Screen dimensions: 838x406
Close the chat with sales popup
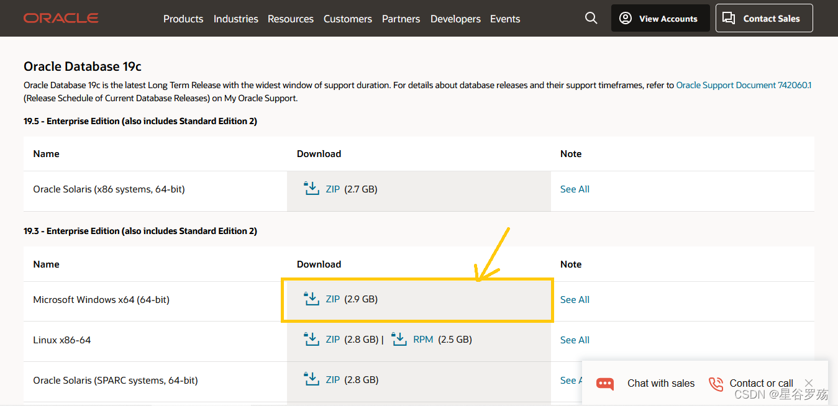point(809,383)
